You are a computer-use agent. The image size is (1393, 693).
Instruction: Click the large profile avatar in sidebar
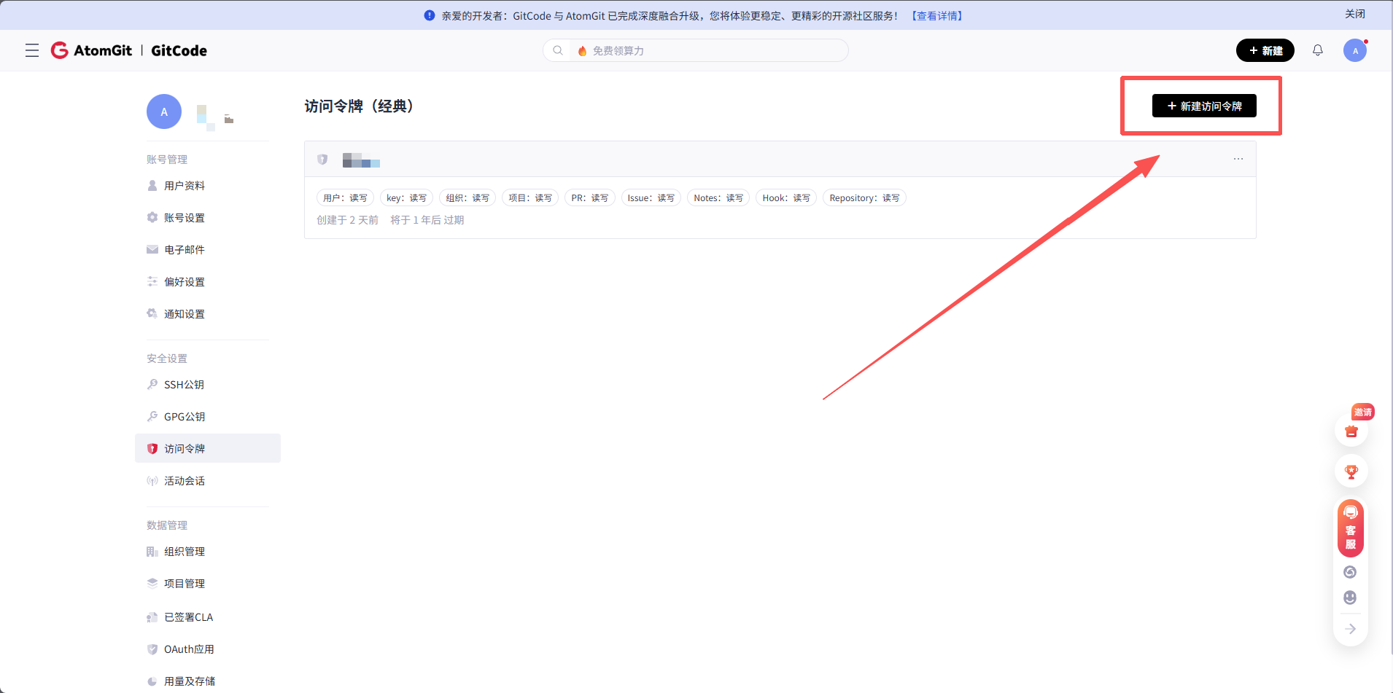pos(164,111)
